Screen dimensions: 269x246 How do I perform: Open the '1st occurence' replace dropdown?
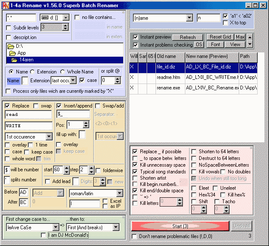49,137
